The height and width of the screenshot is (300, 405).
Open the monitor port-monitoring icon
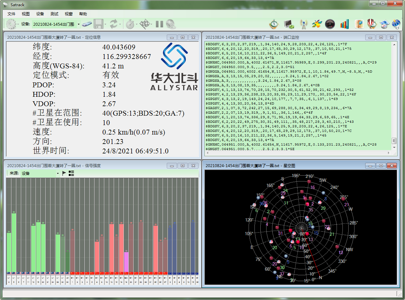click(x=289, y=24)
